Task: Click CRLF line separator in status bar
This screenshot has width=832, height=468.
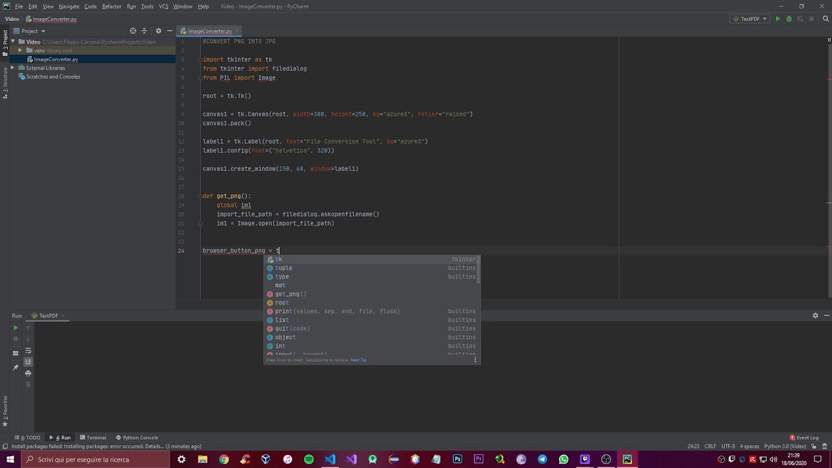Action: tap(710, 446)
